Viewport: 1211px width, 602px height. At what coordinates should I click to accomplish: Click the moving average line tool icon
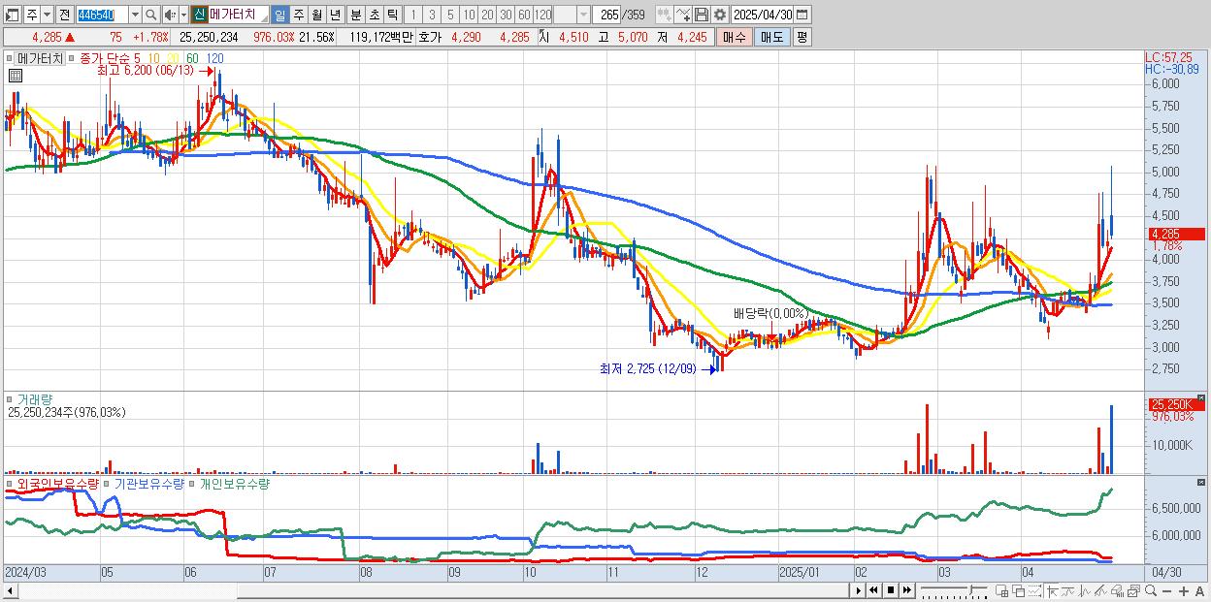tap(1068, 590)
